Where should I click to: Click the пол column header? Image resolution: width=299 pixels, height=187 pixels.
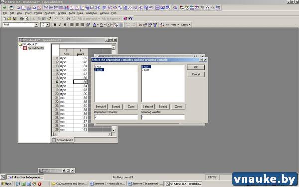click(66, 52)
